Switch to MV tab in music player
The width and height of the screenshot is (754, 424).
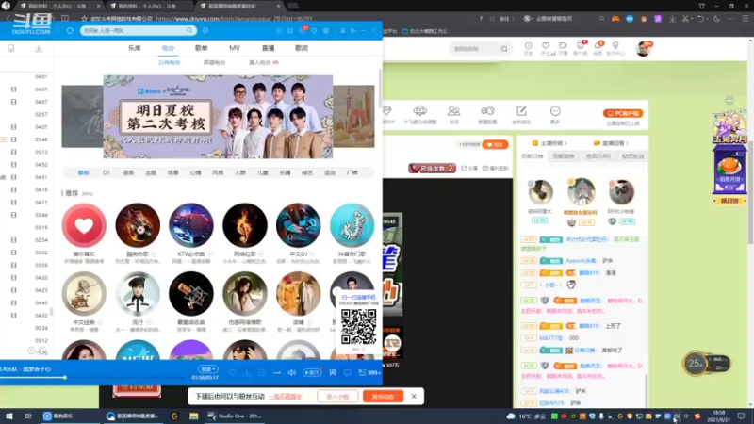pyautogui.click(x=234, y=48)
